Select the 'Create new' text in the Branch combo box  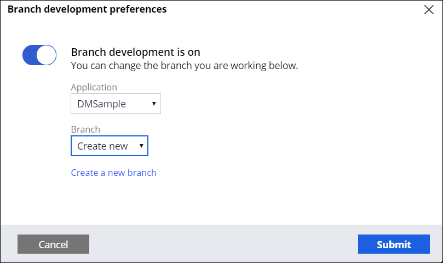point(102,146)
